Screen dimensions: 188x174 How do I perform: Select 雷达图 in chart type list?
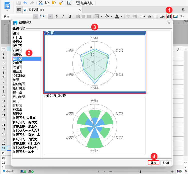click(27, 59)
